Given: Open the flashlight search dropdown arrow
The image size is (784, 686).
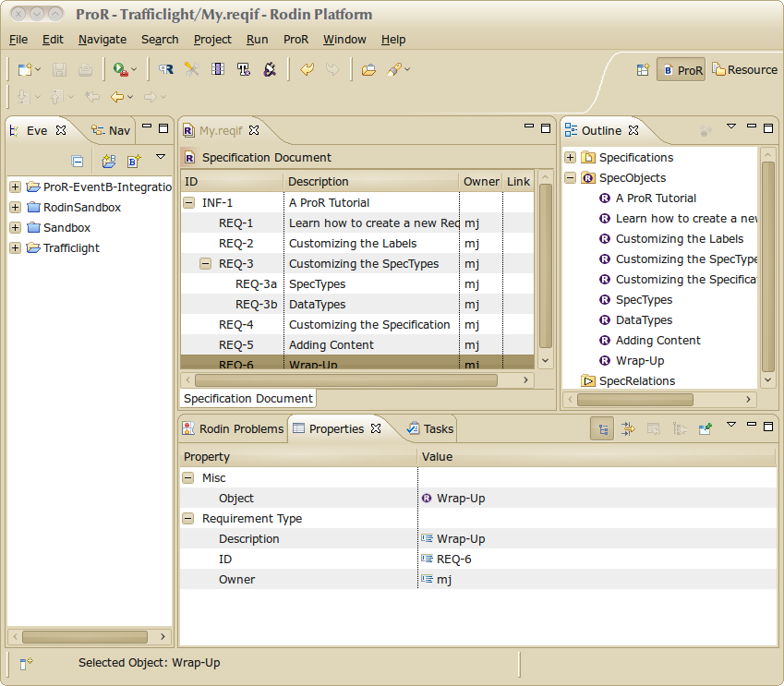Looking at the screenshot, I should [407, 69].
